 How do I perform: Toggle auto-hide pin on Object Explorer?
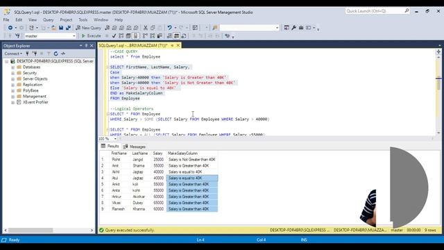[x=86, y=46]
